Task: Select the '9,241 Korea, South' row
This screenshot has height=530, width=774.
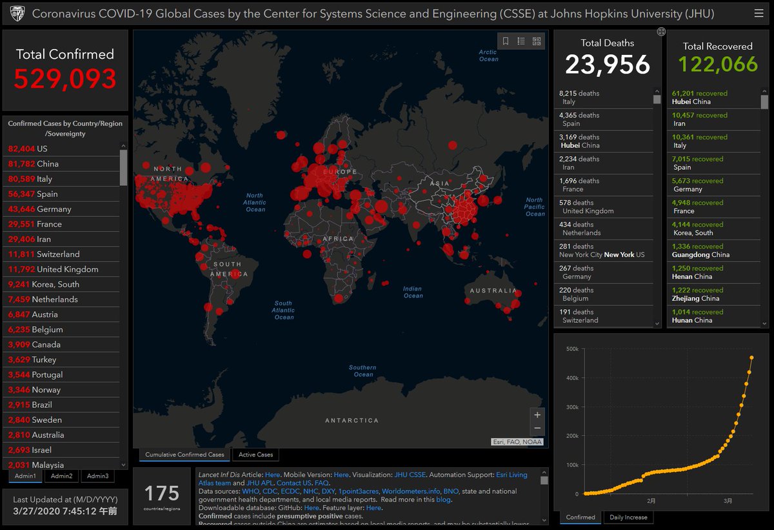Action: coord(61,284)
